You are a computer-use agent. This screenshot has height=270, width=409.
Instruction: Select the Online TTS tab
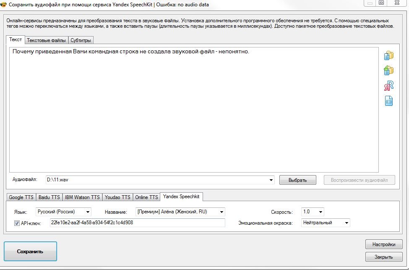pos(146,197)
